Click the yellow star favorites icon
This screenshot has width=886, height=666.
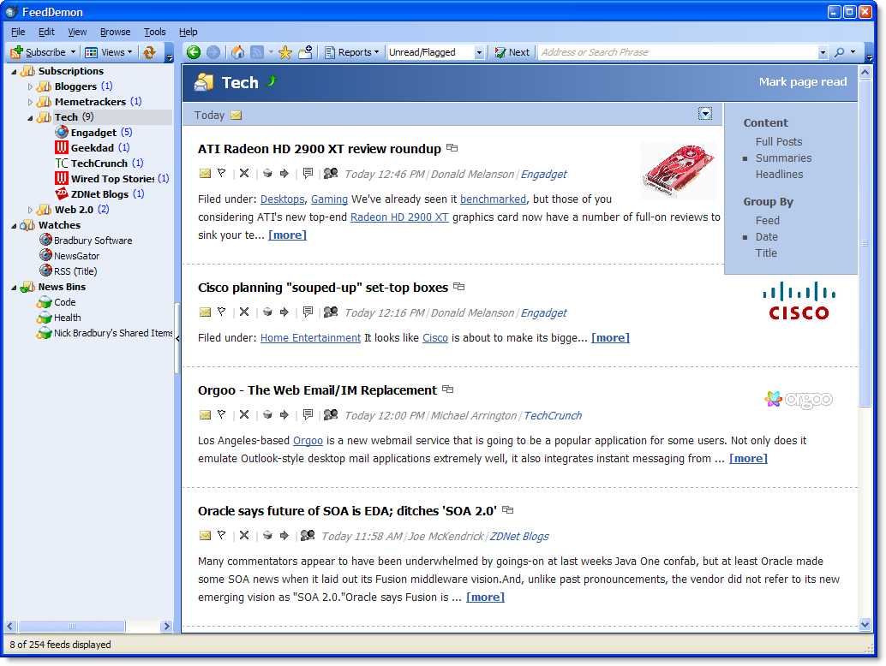pos(285,52)
